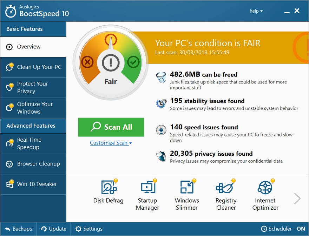
Task: Open Backups from the bottom bar
Action: [x=18, y=229]
